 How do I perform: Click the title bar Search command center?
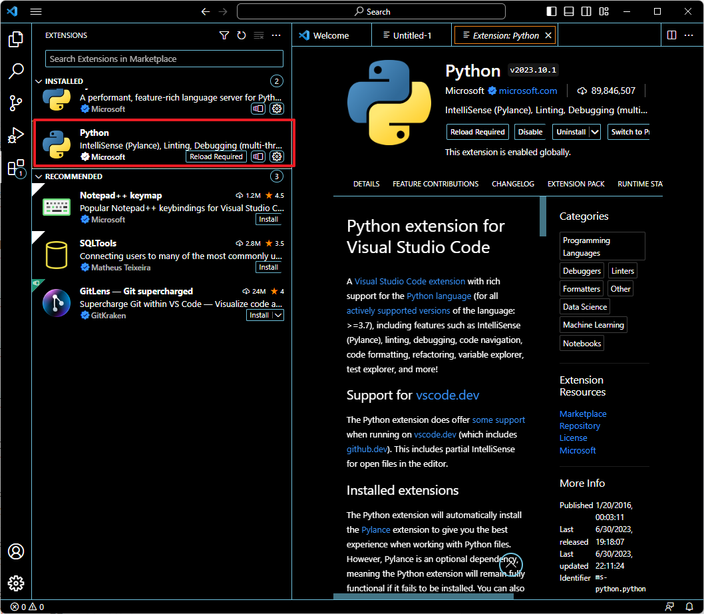click(371, 12)
